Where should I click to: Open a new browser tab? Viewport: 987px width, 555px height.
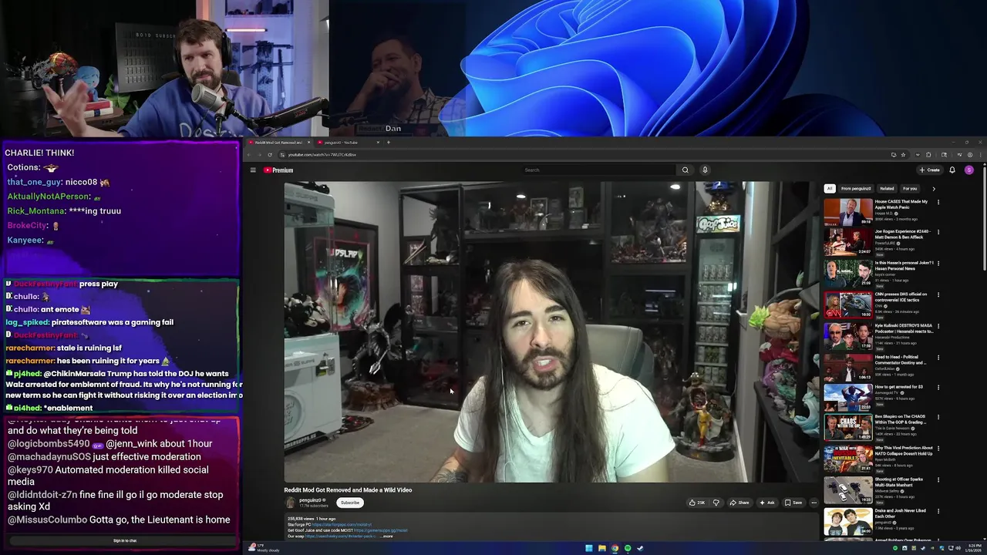tap(389, 143)
